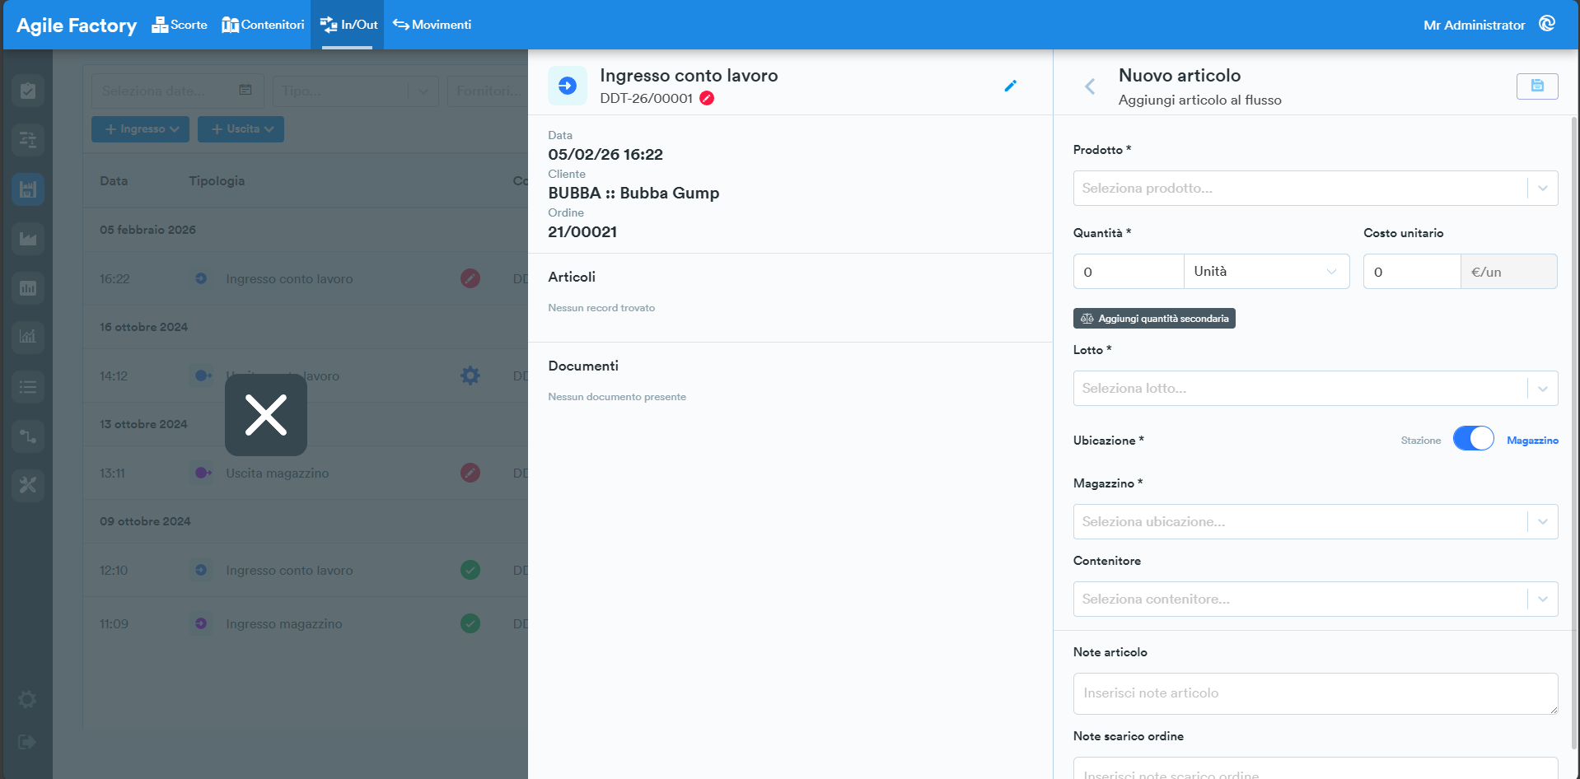Screen dimensions: 1580x779
Task: Click the logout icon at the sidebar bottom
Action: [x=27, y=742]
